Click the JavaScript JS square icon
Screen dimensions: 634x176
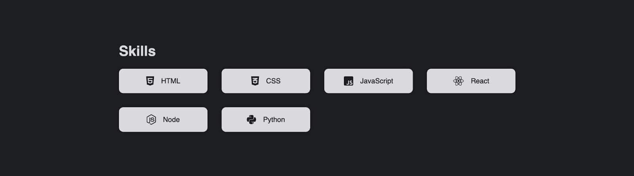click(349, 81)
